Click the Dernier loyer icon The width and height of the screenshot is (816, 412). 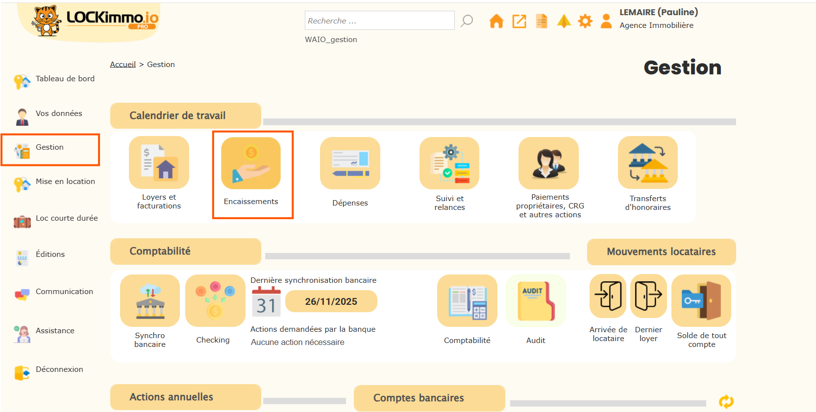pos(648,297)
